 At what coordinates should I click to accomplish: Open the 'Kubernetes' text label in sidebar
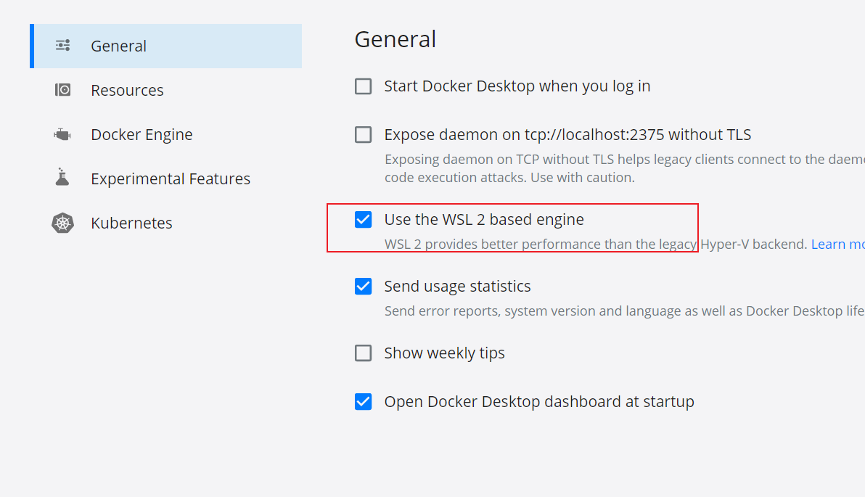click(131, 223)
